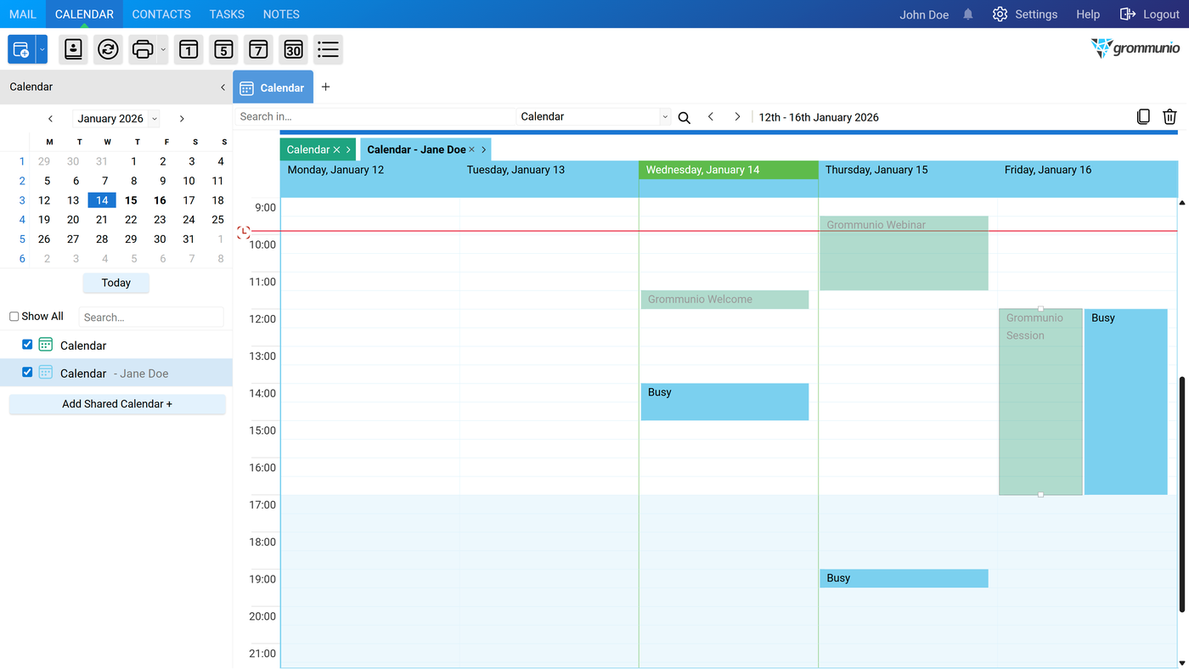Go to next month in mini calendar
This screenshot has height=669, width=1189.
pyautogui.click(x=182, y=119)
